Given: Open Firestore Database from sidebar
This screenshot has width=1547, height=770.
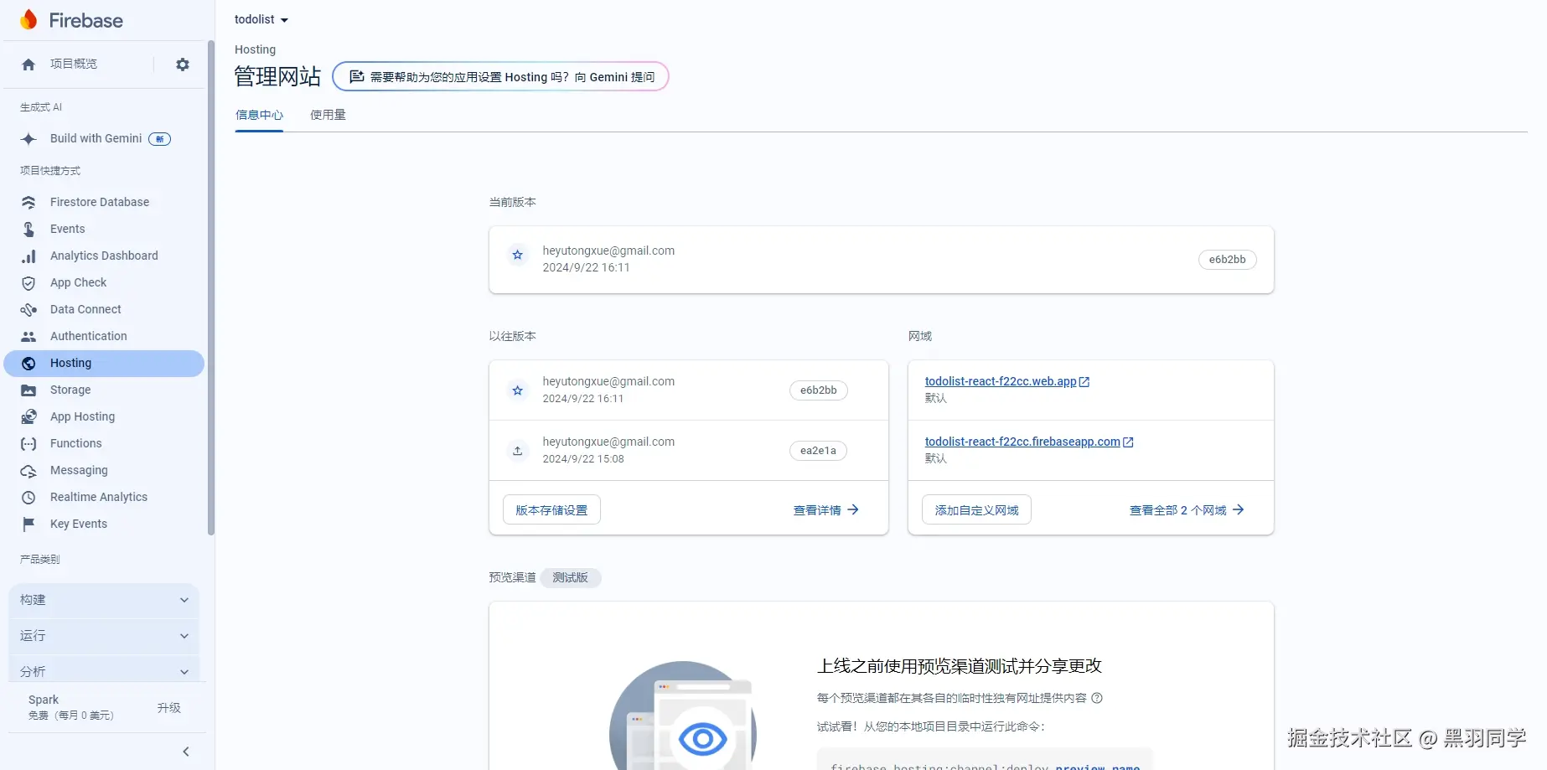Looking at the screenshot, I should point(104,203).
